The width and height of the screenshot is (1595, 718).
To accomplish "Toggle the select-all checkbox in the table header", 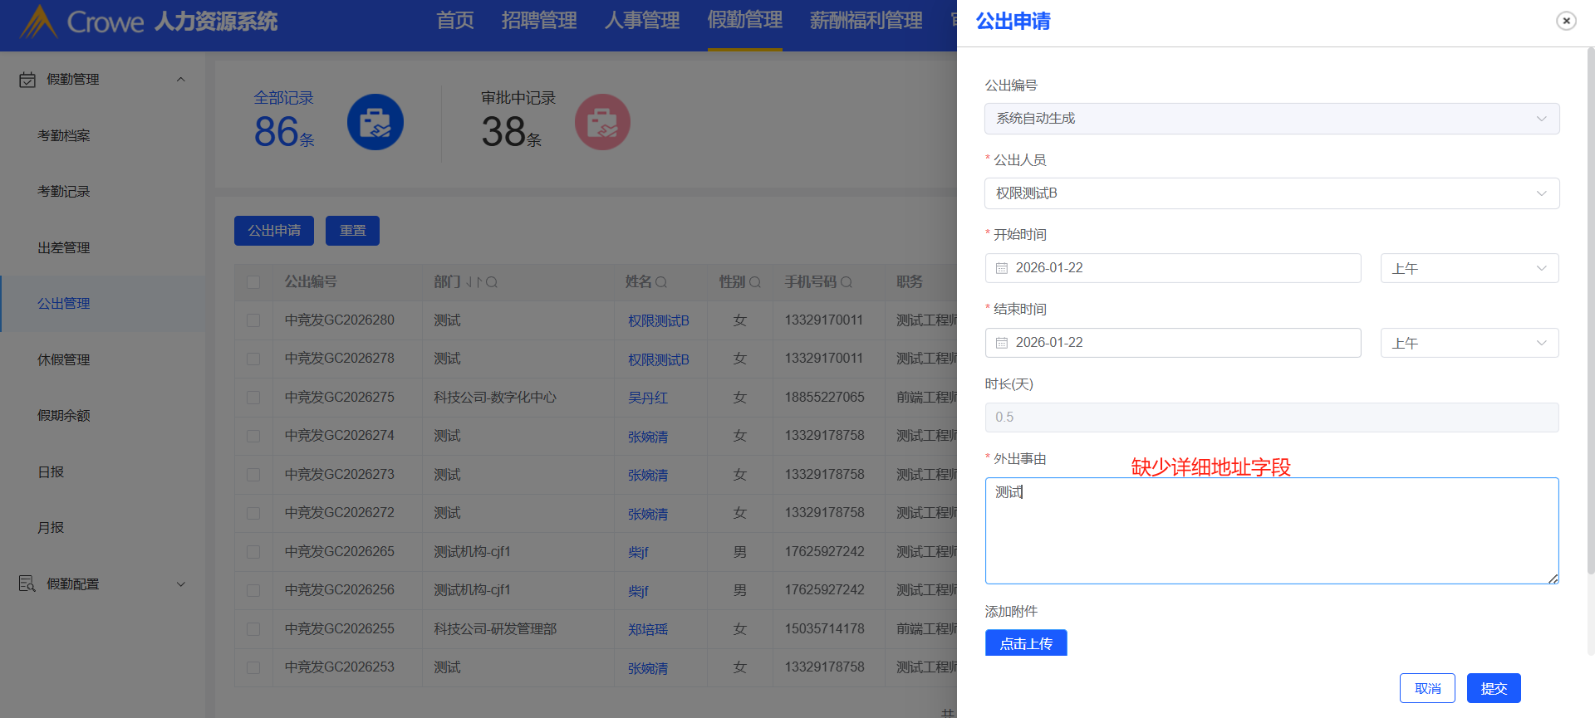I will click(253, 282).
